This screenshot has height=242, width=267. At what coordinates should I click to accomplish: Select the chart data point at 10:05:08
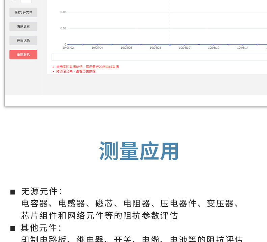tap(155, 45)
